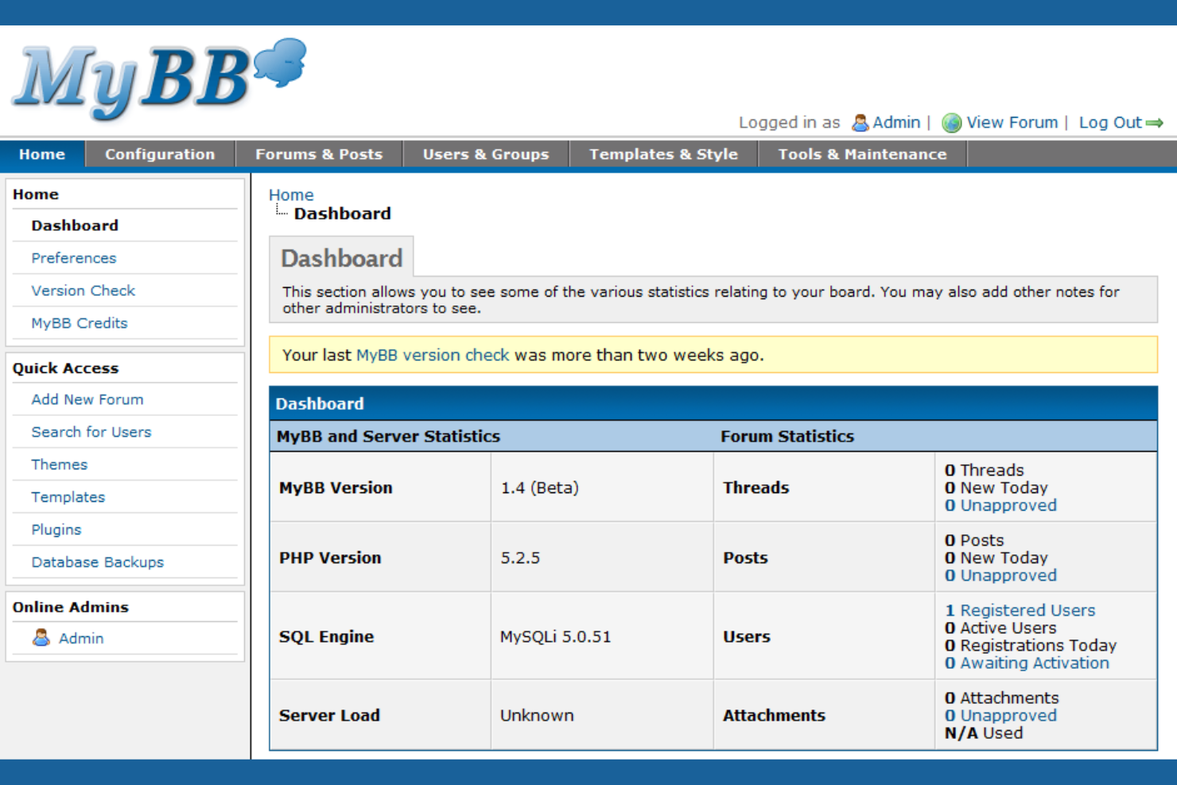Switch to Users & Groups tab

coord(486,154)
